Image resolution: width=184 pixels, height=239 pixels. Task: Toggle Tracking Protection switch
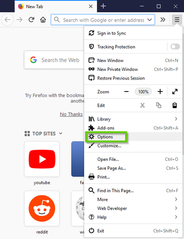[175, 47]
